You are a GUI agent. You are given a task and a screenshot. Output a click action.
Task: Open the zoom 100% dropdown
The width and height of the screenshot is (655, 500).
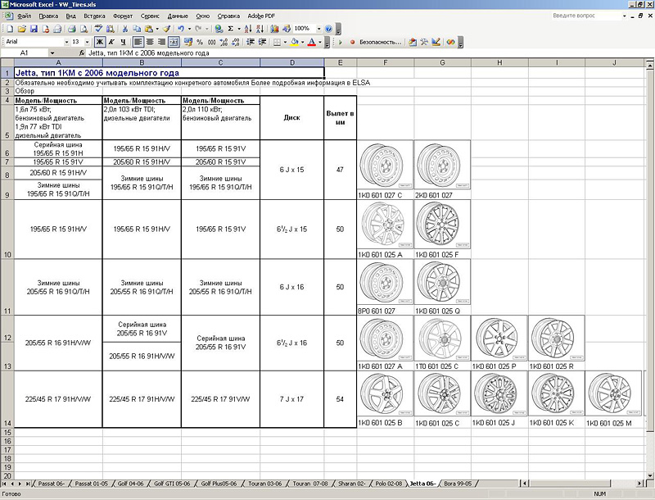point(318,29)
